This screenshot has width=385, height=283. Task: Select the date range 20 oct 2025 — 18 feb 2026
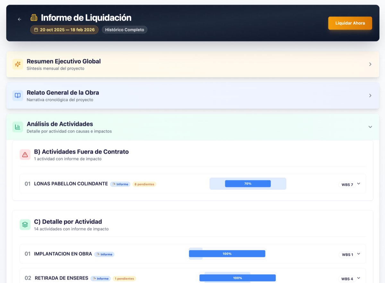(64, 30)
